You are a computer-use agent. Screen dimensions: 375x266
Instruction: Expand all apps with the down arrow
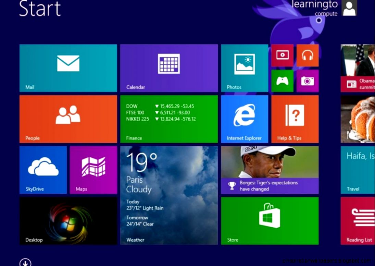(x=25, y=262)
